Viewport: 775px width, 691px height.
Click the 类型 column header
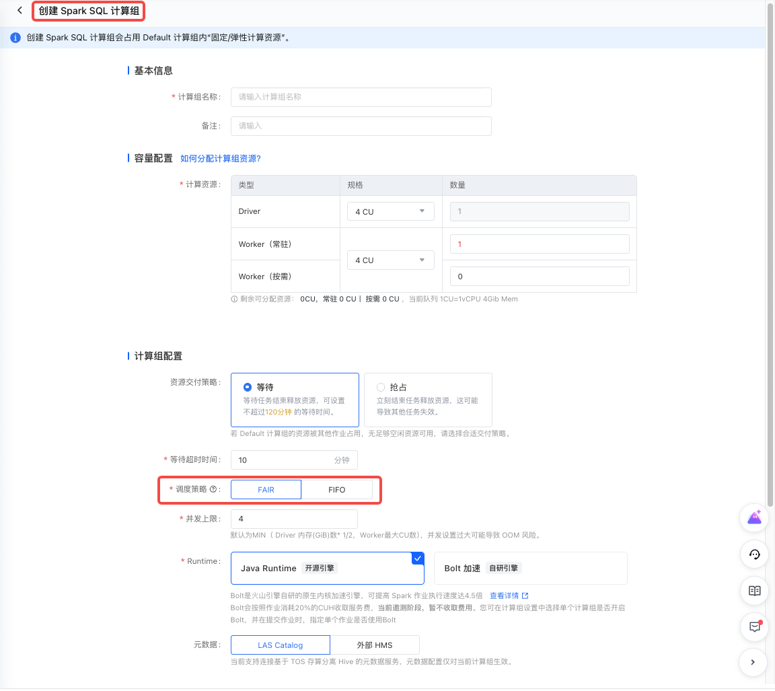[246, 185]
